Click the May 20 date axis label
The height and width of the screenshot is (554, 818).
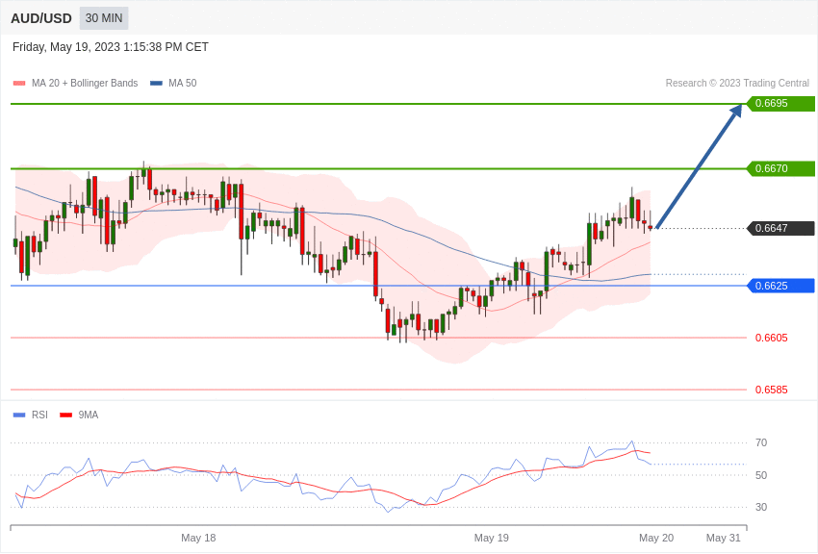pyautogui.click(x=656, y=538)
